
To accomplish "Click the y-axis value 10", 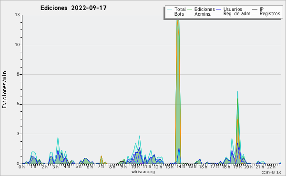I will (17, 45).
